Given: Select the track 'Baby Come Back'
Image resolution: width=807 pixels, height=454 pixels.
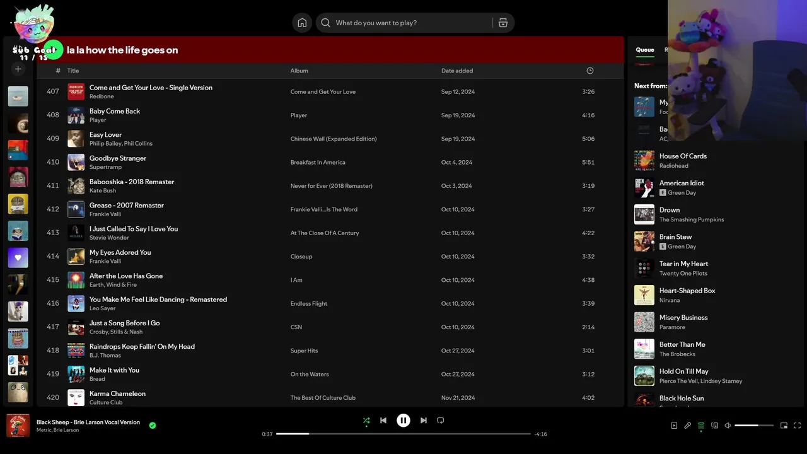Looking at the screenshot, I should coord(115,111).
